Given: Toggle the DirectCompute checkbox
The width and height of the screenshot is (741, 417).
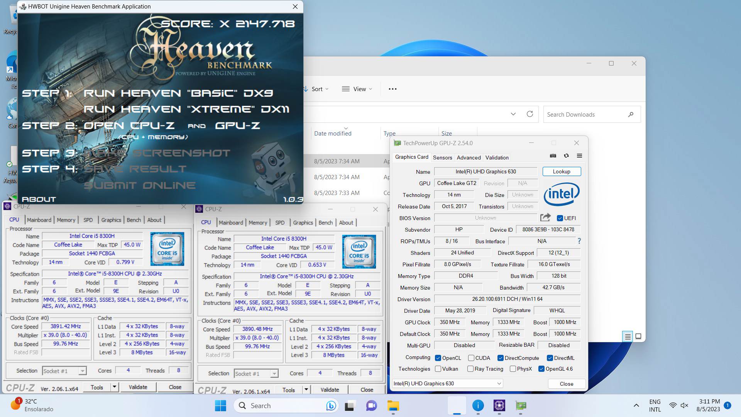Looking at the screenshot, I should tap(500, 358).
